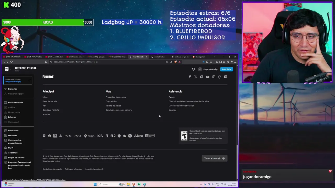
Task: Click the Xbox platform logo
Action: click(89, 136)
